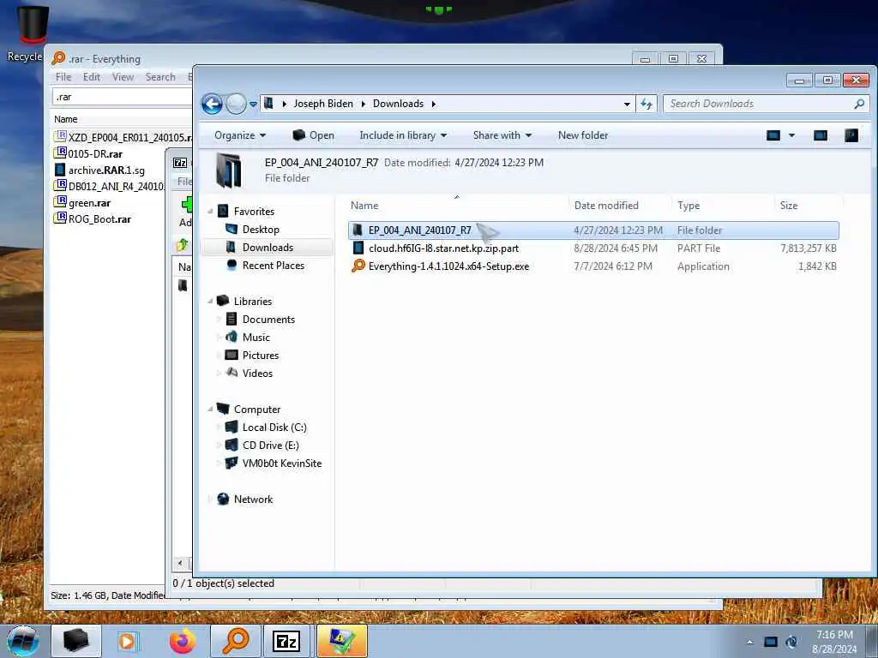Click the Explorer Forward arrow button

(237, 104)
